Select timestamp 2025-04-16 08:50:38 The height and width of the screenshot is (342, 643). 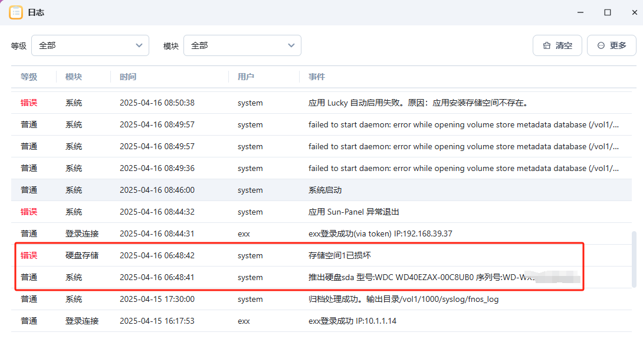[157, 103]
